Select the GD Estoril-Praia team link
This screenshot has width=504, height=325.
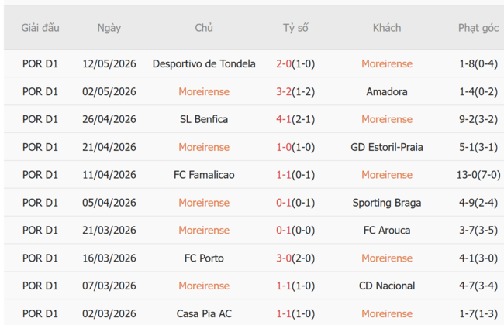pos(387,147)
